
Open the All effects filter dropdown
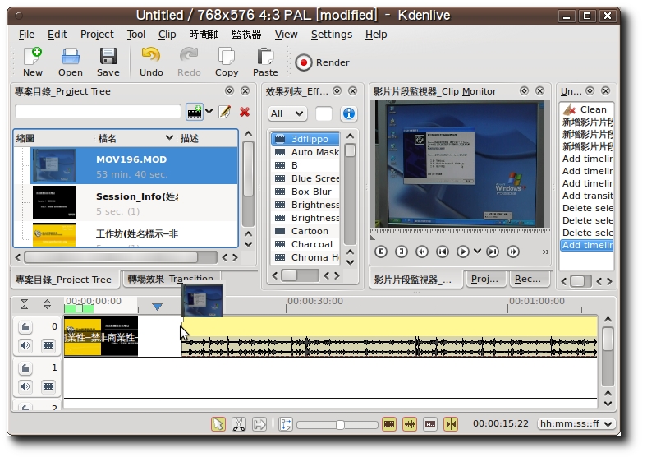coord(287,113)
